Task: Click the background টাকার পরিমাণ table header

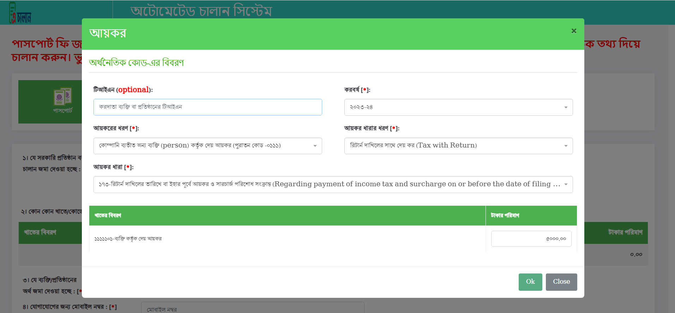Action: pos(625,232)
